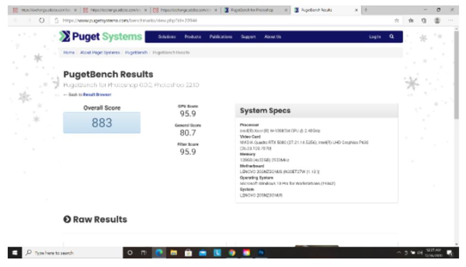The image size is (466, 267).
Task: Click the Overall Score 883 box
Action: [x=102, y=122]
